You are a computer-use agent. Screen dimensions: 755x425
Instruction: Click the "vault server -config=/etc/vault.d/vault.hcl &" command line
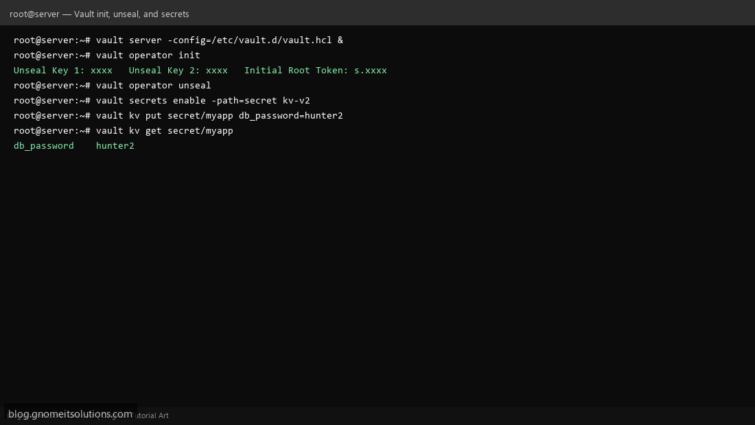point(178,40)
